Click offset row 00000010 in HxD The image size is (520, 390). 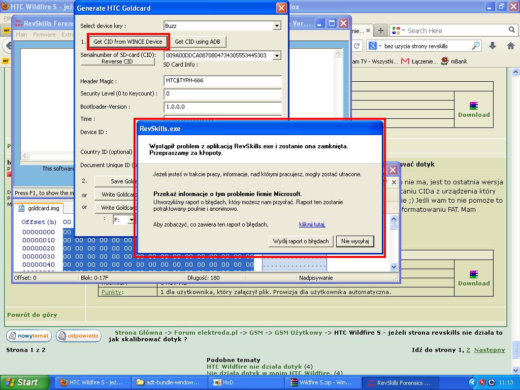coord(39,240)
